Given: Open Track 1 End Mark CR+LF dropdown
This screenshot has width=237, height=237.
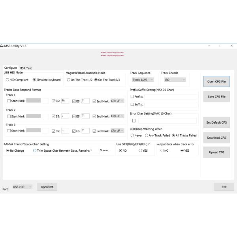Looking at the screenshot, I should (x=117, y=101).
